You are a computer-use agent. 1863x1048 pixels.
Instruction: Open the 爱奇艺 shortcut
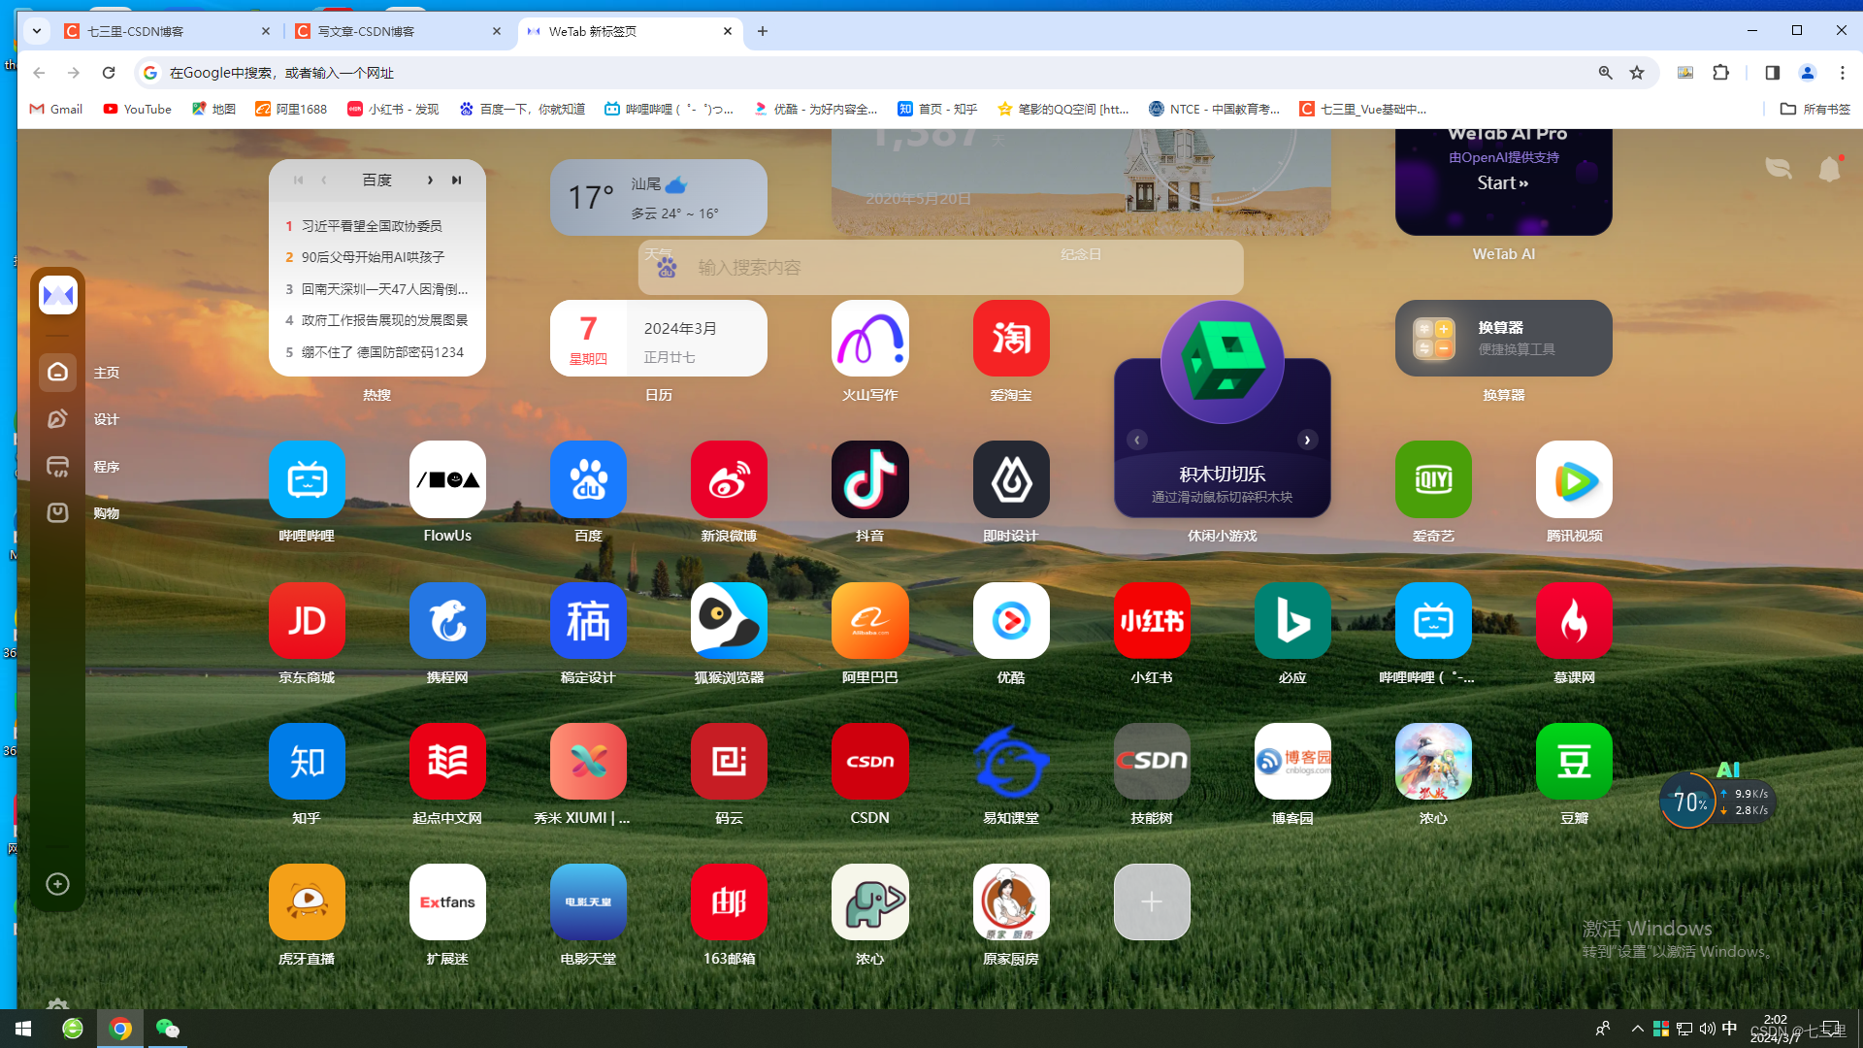(1433, 479)
